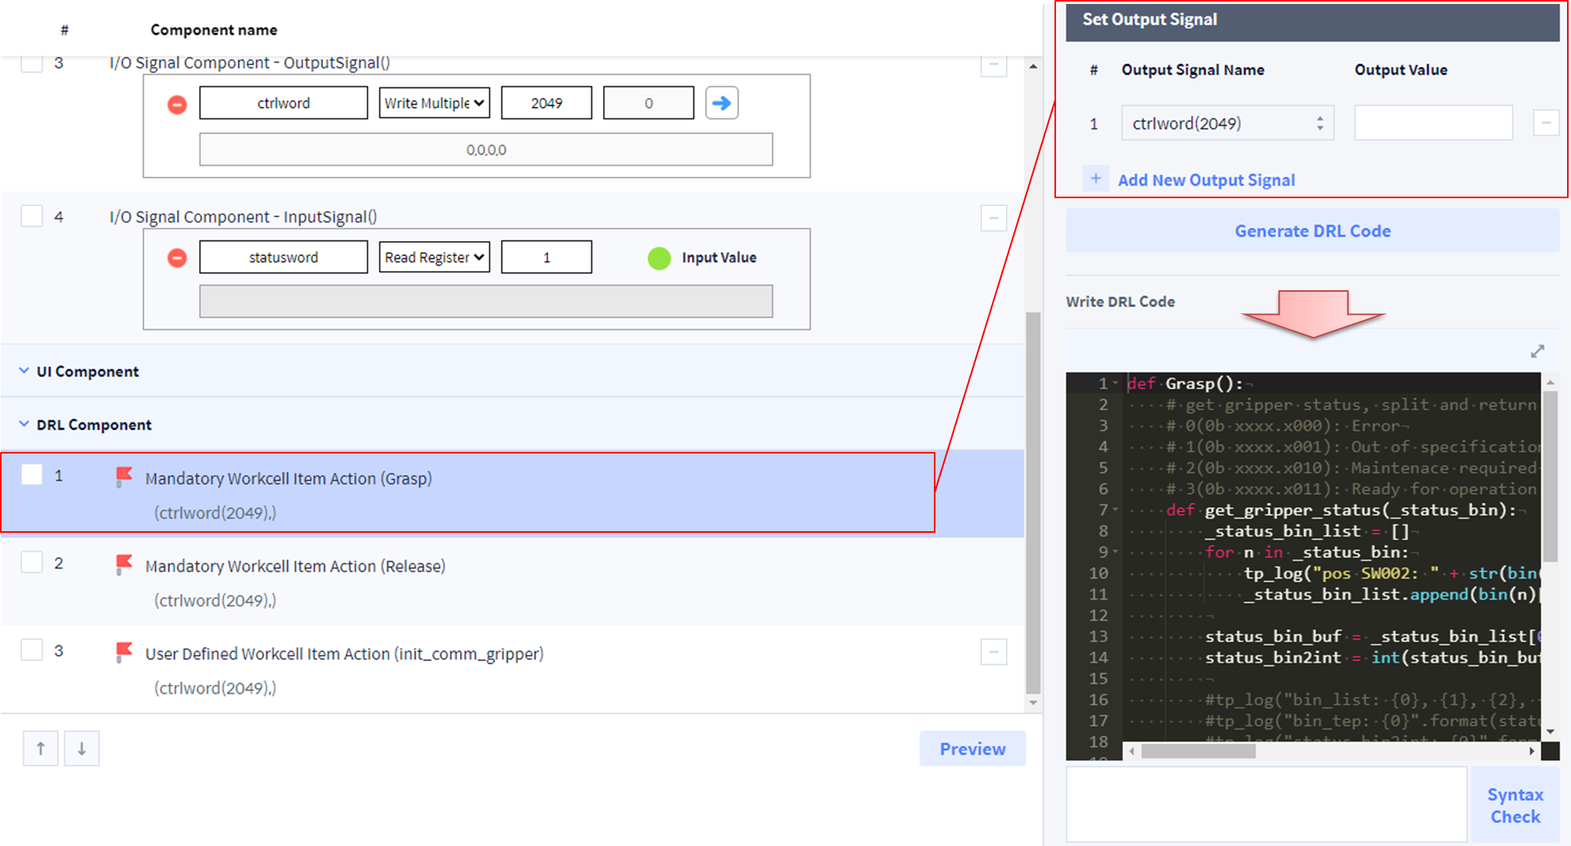The image size is (1571, 846).
Task: Remove the ctrlword(2049) output signal row
Action: (x=1546, y=123)
